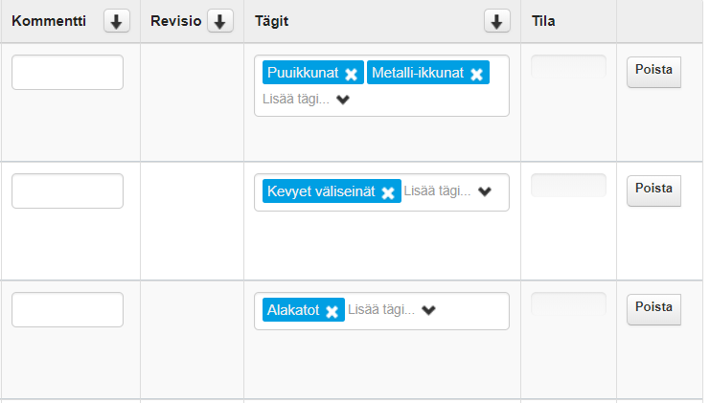Click comment field in second row
The width and height of the screenshot is (710, 403).
tap(67, 191)
